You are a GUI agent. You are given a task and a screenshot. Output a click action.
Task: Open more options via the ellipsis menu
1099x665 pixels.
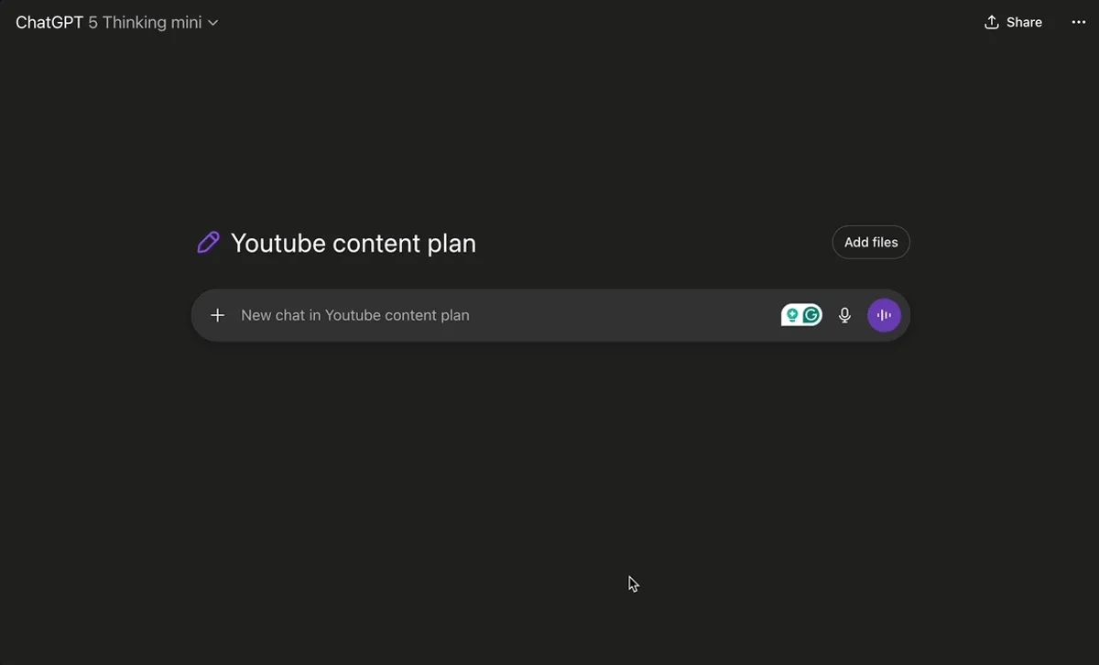(x=1078, y=22)
